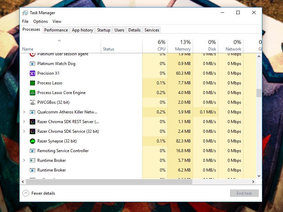This screenshot has height=212, width=283.
Task: Select the Precision X1 process name
Action: click(x=48, y=73)
